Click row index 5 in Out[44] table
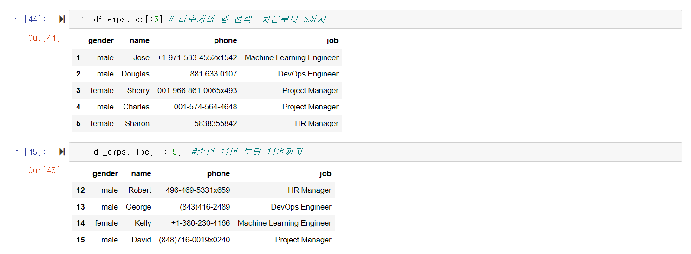This screenshot has height=254, width=691. (x=78, y=123)
